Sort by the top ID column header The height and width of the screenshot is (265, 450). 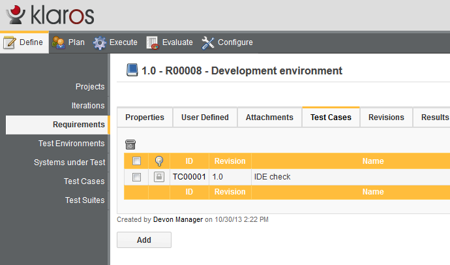(x=189, y=161)
